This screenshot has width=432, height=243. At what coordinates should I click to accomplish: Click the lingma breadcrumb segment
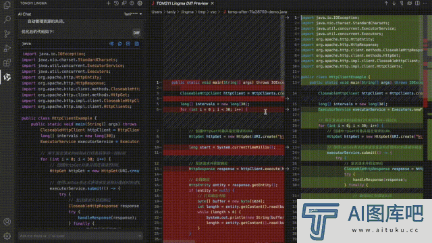(187, 12)
